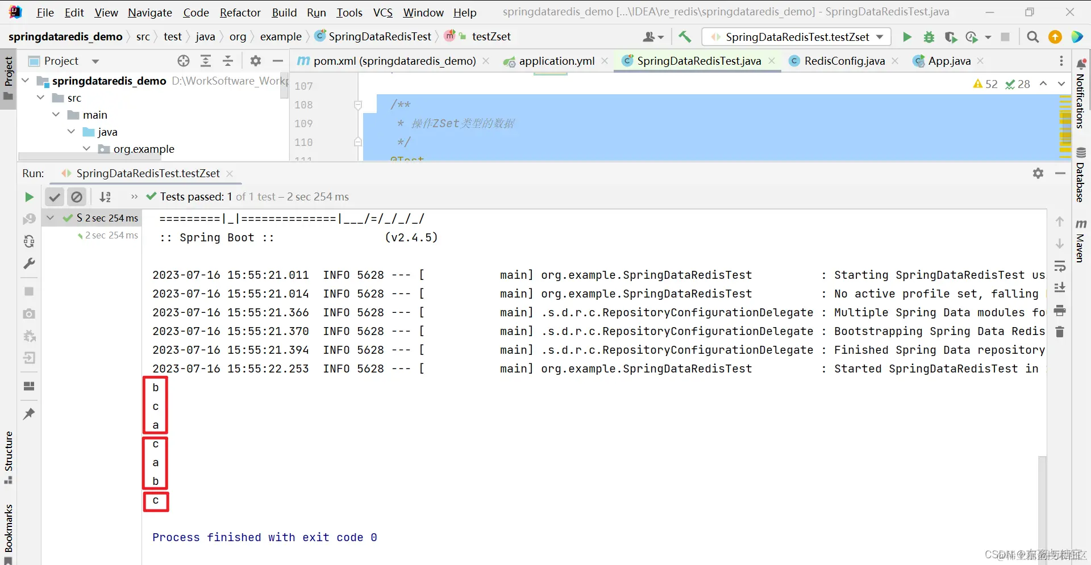Toggle soft-wrap in the console

(x=1060, y=266)
